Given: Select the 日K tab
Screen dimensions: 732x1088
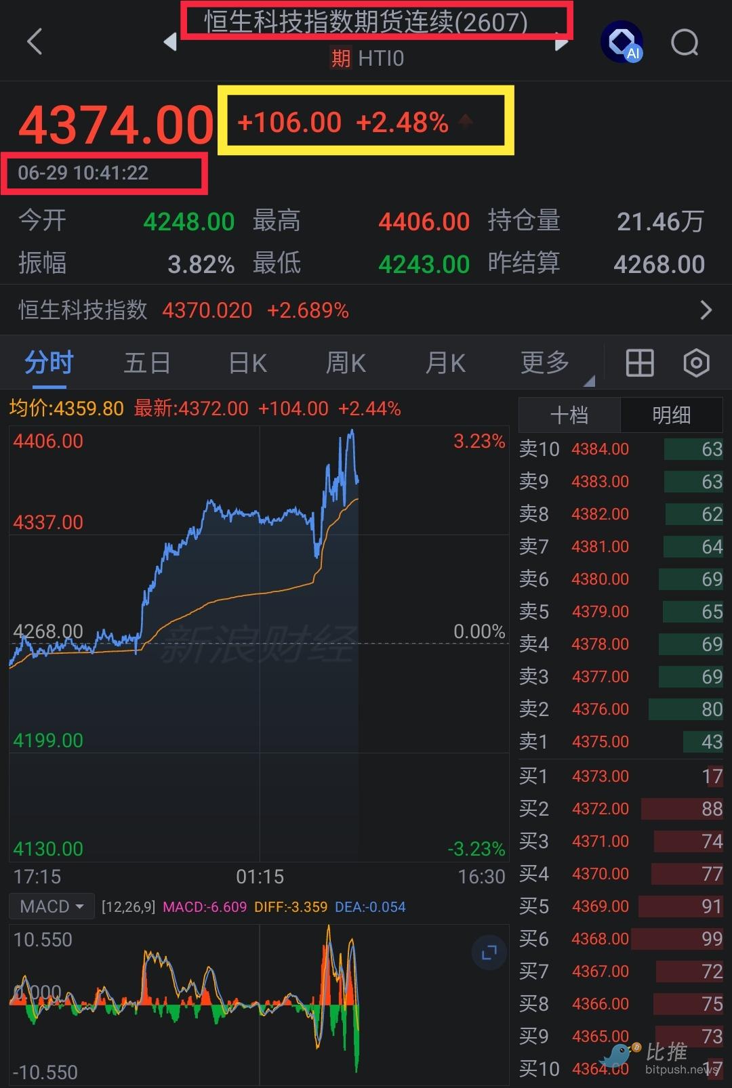Looking at the screenshot, I should coord(248,363).
